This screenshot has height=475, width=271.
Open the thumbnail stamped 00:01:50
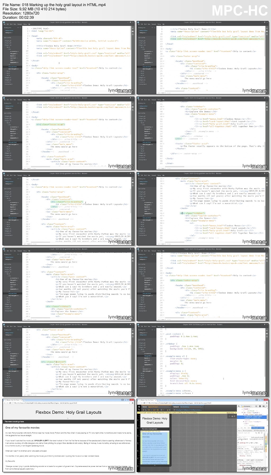click(69, 360)
